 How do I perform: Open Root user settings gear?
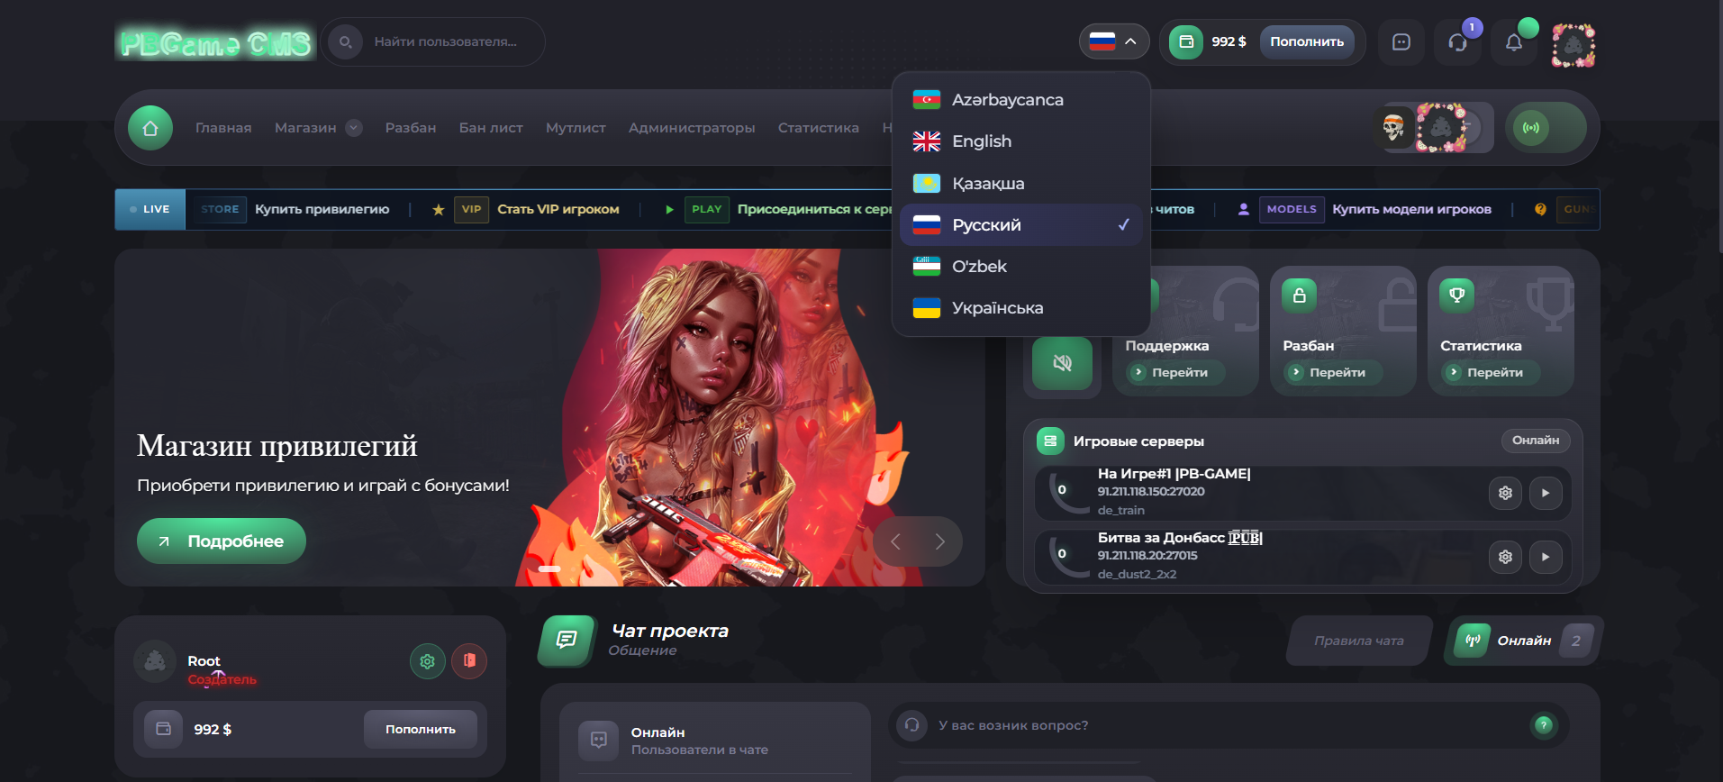tap(428, 661)
